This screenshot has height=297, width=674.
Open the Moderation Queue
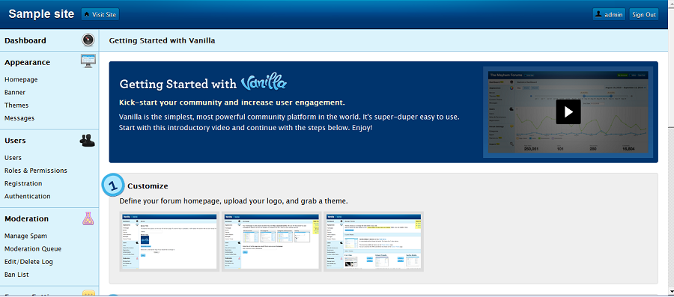(x=33, y=248)
